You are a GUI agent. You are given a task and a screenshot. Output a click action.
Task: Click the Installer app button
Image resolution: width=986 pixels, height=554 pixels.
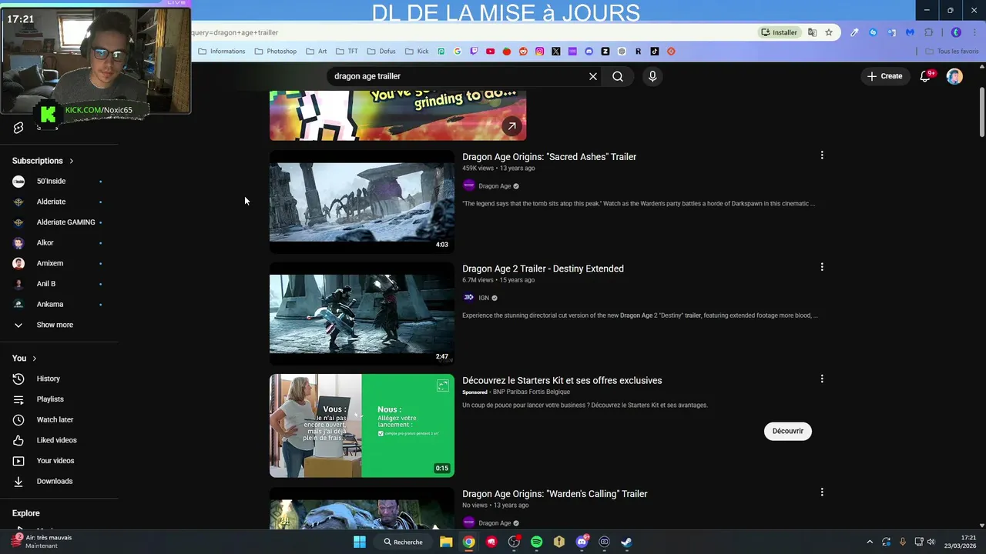pos(780,32)
